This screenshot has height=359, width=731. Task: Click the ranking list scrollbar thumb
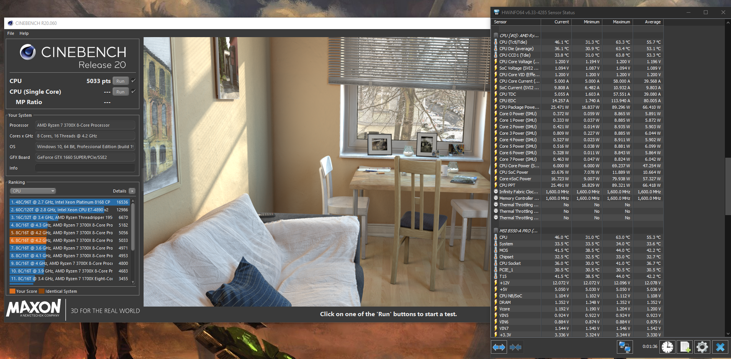click(x=133, y=227)
